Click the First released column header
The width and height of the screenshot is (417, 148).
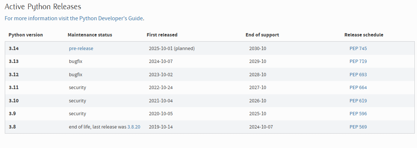coord(162,35)
